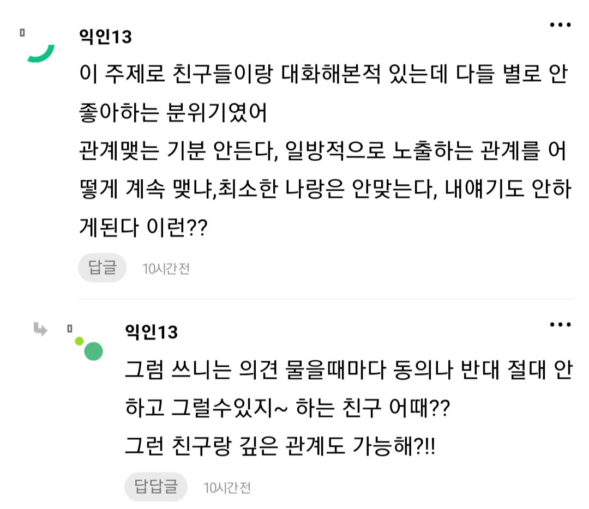Click the 10시간전 timestamp beside 답글
Viewport: 589px width, 509px height.
166,269
